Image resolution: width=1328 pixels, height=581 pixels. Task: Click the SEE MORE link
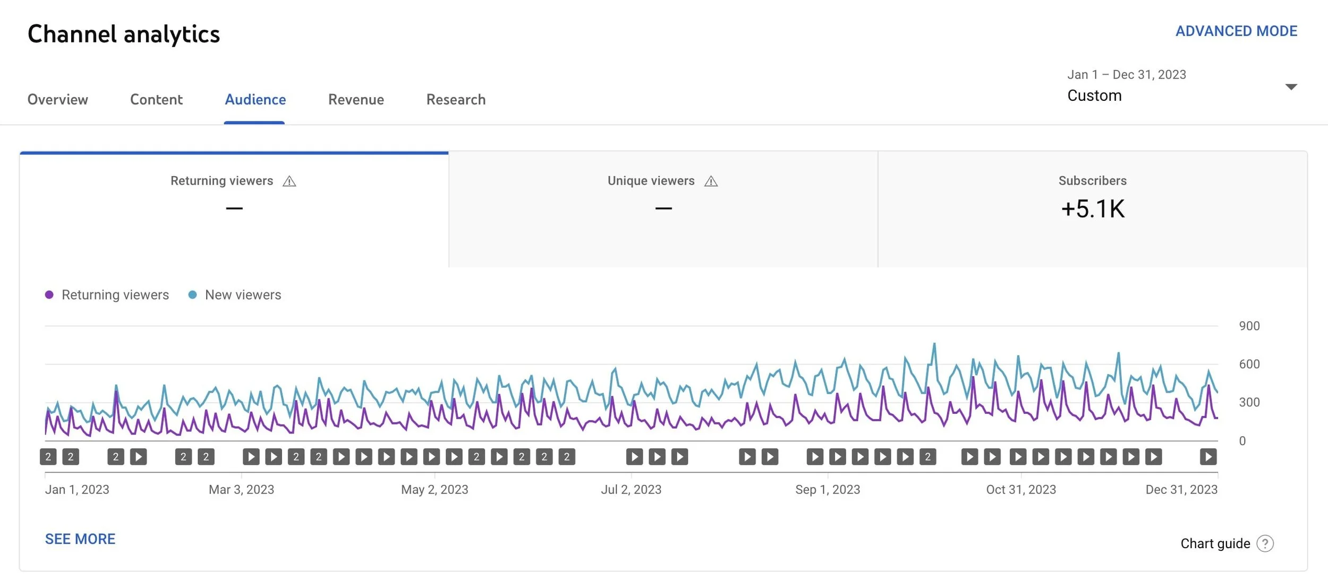coord(80,539)
